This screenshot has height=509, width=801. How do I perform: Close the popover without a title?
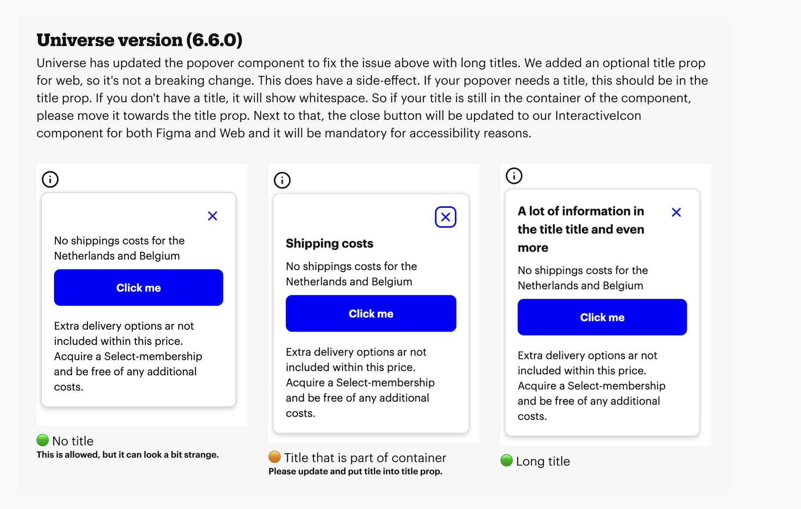(213, 216)
